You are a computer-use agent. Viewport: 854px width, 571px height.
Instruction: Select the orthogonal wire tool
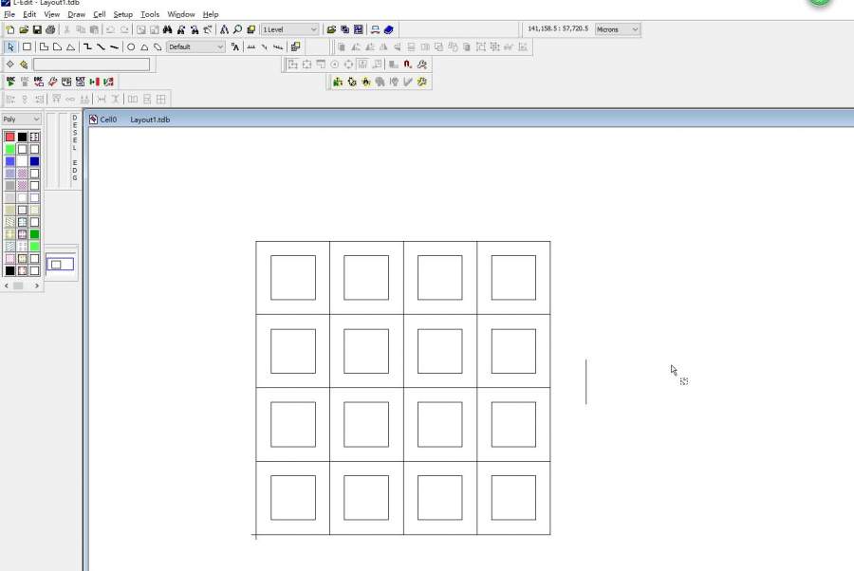(x=87, y=46)
